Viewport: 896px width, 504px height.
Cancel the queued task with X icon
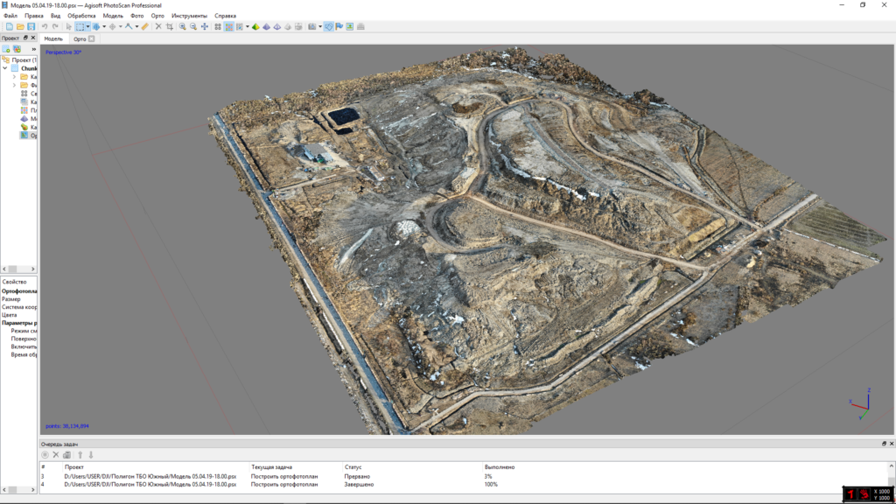tap(56, 455)
